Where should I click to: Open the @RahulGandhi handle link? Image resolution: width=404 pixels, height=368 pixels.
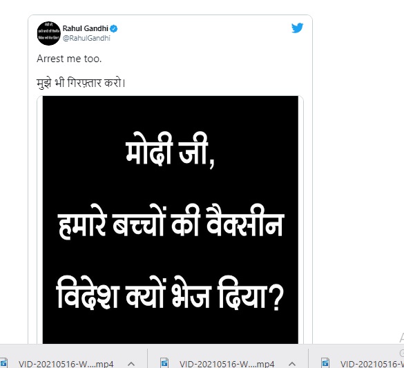86,38
